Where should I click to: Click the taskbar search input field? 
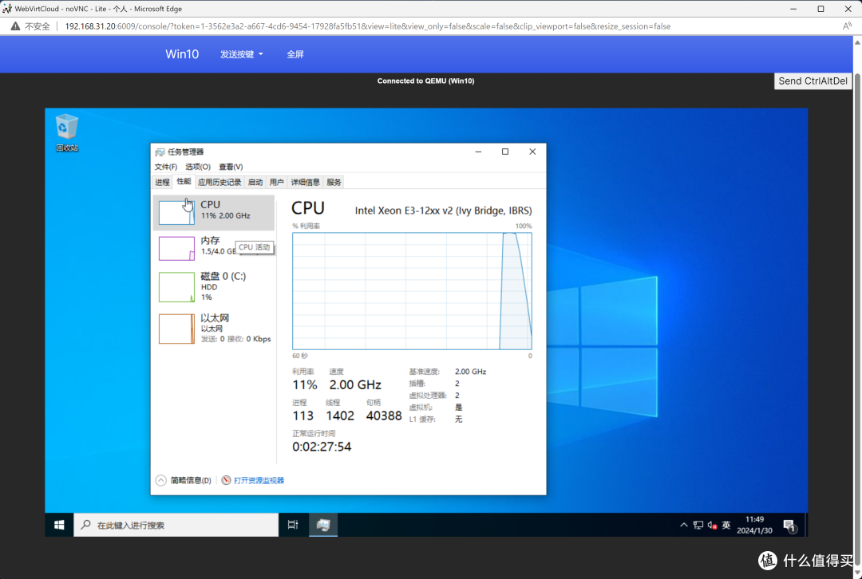[176, 525]
